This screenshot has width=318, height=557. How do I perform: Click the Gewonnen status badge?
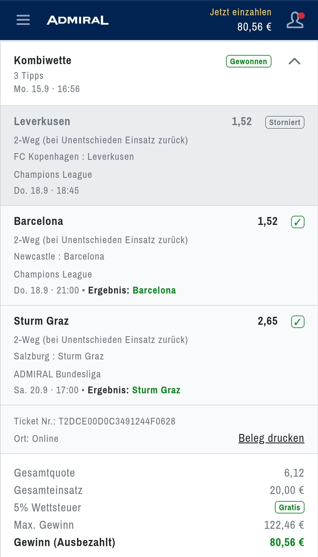pos(248,61)
